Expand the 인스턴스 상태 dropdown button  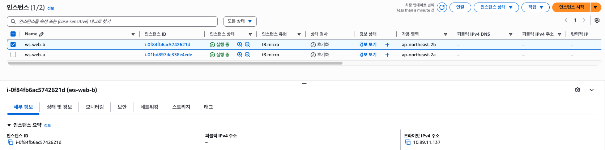pos(496,7)
